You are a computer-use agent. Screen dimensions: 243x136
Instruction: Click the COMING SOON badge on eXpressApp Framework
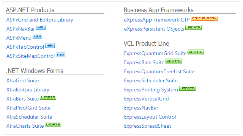click(x=204, y=19)
